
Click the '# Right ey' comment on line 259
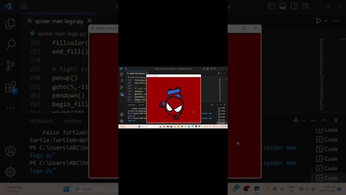pyautogui.click(x=140, y=89)
